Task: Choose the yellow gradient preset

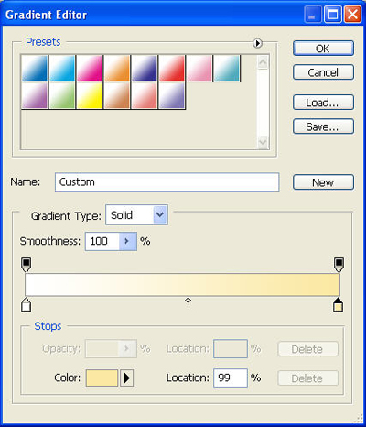Action: [x=90, y=95]
